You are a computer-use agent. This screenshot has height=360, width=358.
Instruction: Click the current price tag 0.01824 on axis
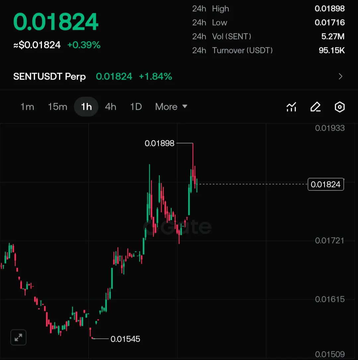click(x=326, y=184)
